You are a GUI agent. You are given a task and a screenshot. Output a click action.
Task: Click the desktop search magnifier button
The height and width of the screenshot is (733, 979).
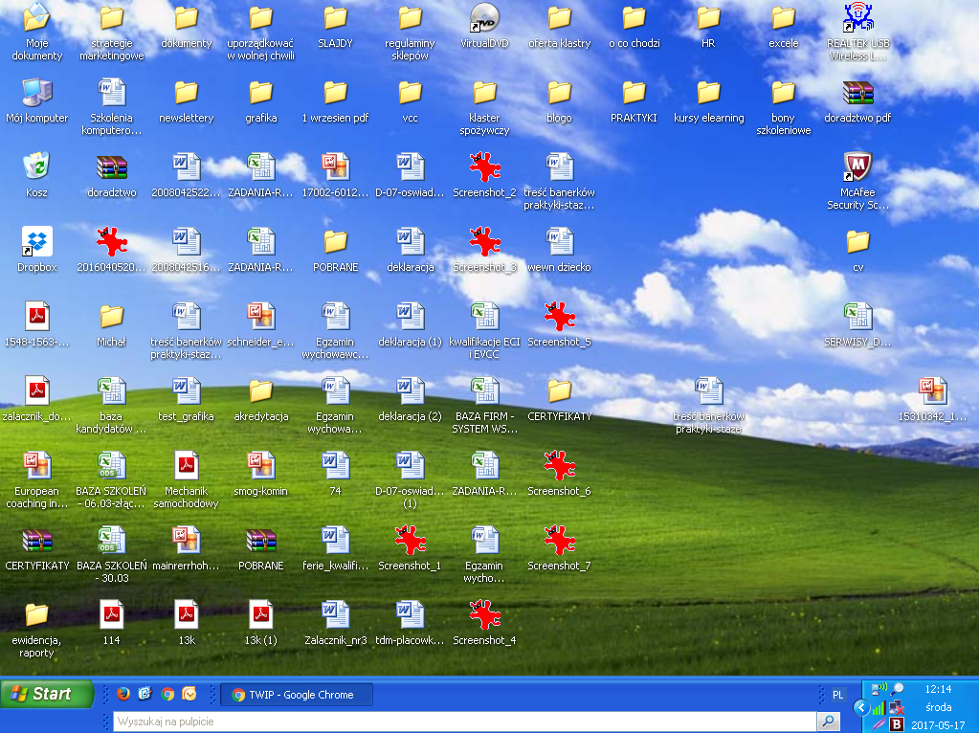pyautogui.click(x=829, y=722)
